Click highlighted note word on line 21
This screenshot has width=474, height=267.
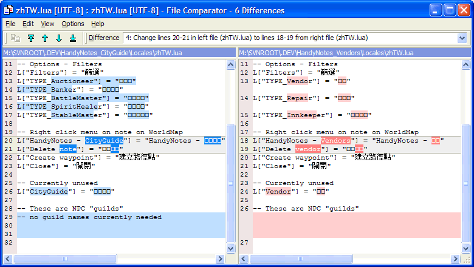(x=68, y=149)
